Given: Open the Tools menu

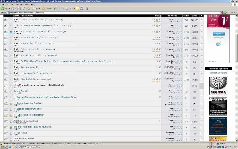Looking at the screenshot, I should [27, 4].
